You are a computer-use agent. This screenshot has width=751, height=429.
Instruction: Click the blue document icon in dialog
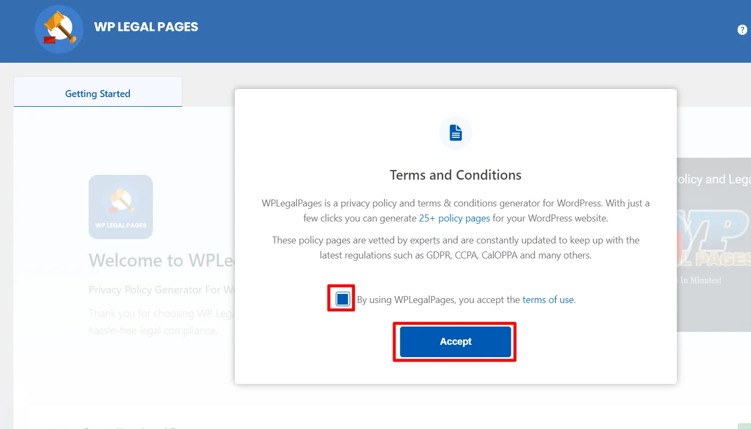pyautogui.click(x=455, y=132)
